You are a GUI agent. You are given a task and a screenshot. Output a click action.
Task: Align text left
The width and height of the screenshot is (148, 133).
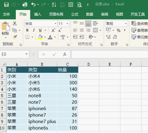[75, 30]
